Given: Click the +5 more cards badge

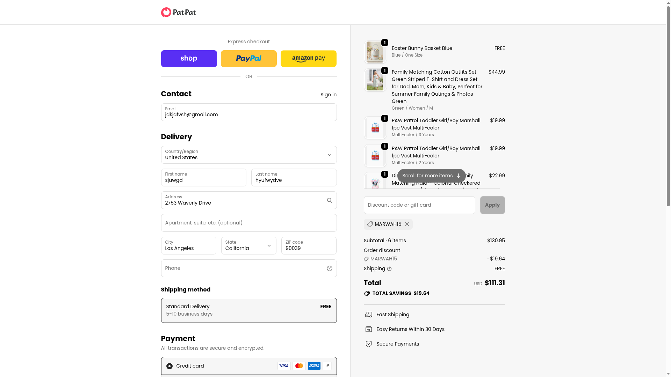Looking at the screenshot, I should tap(327, 366).
